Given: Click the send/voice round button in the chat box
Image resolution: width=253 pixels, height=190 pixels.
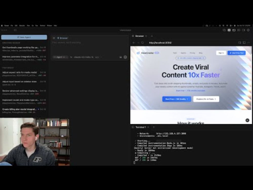Looking at the screenshot, I should coord(125,57).
